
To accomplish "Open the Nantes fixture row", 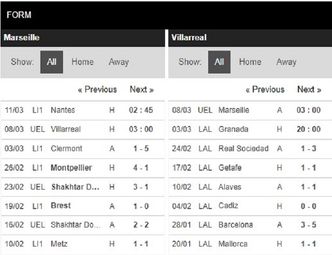I will pos(83,110).
